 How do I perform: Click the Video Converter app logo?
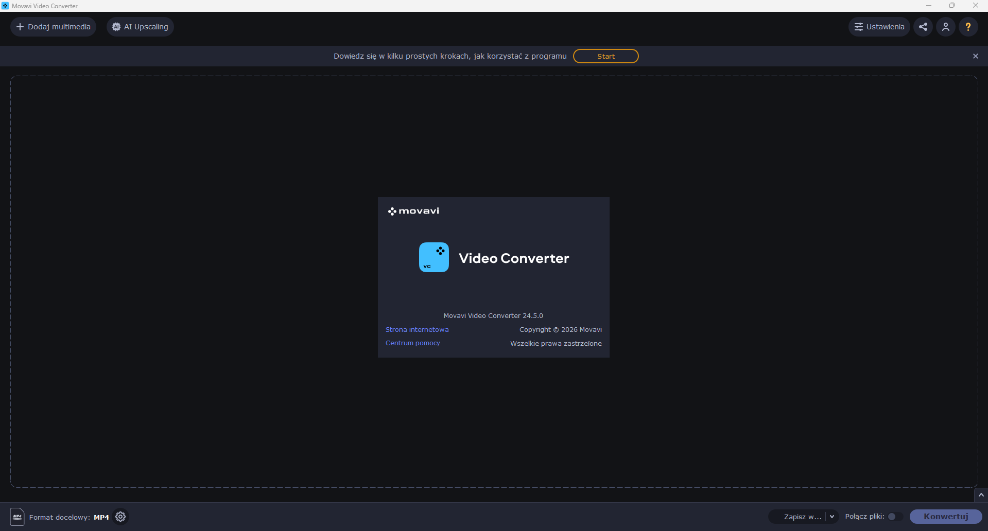click(434, 257)
